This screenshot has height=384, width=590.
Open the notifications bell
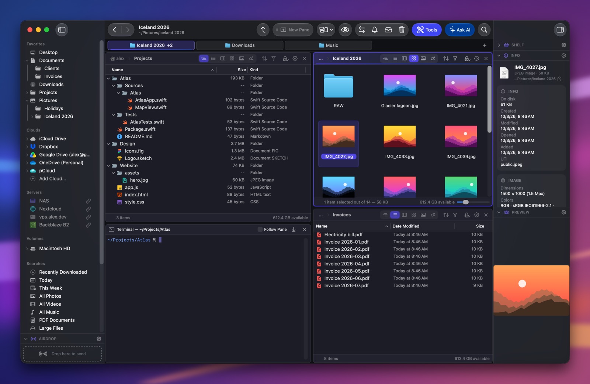(375, 30)
